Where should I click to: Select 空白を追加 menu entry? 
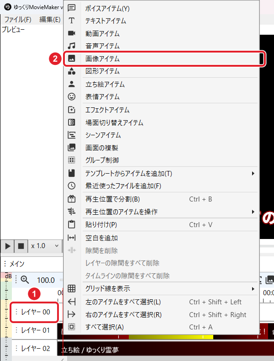(x=161, y=238)
